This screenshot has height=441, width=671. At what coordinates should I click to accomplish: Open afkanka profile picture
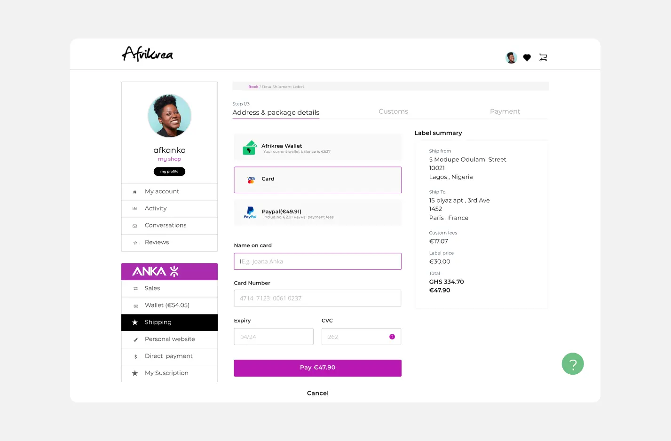tap(169, 116)
